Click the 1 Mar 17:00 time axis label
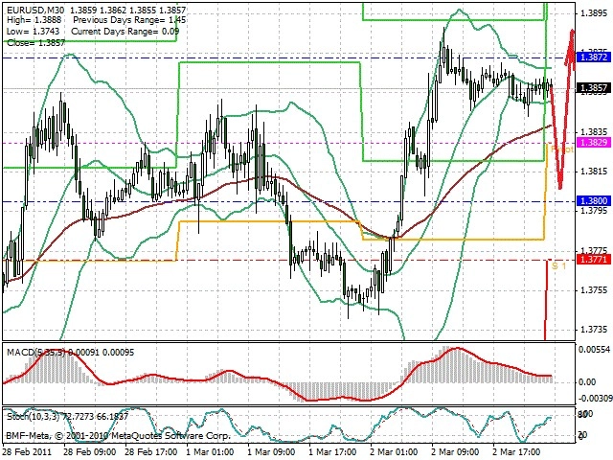613x460 pixels. tap(332, 452)
